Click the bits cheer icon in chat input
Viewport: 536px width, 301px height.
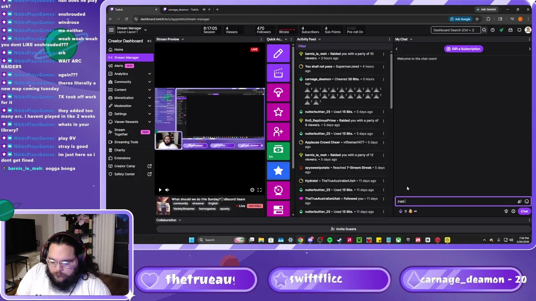coord(520,202)
